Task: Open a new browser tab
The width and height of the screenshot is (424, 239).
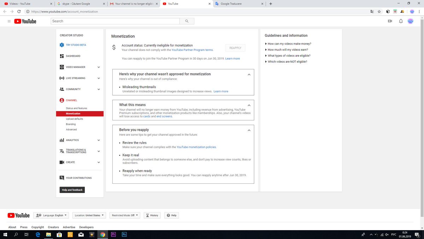Action: point(271,4)
